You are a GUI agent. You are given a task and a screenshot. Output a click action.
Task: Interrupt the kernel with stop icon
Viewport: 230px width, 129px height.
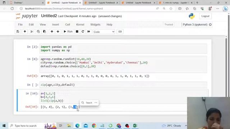coord(77,32)
